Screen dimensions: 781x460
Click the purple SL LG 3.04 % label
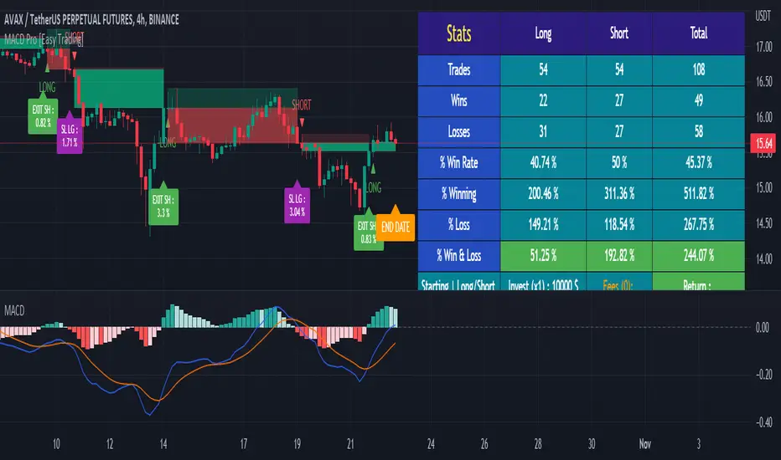(297, 206)
